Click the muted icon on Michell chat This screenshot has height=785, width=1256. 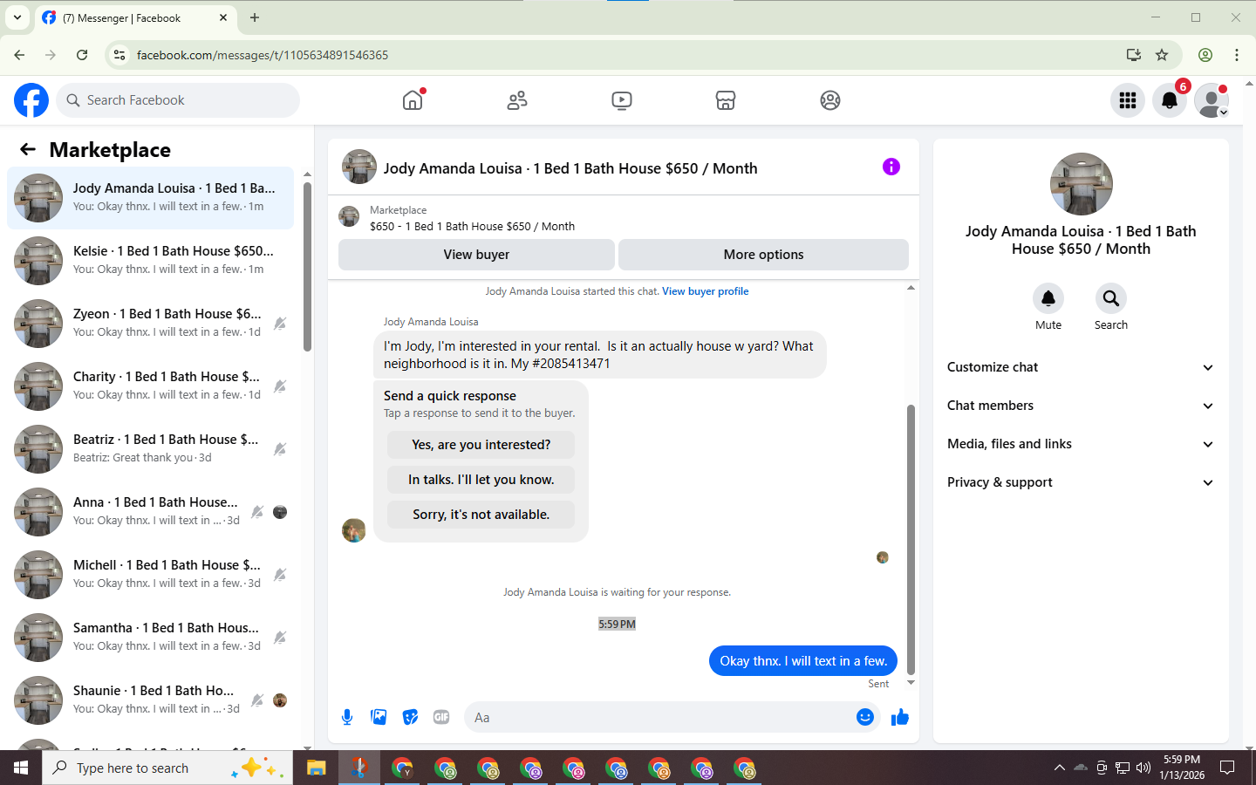click(x=280, y=575)
